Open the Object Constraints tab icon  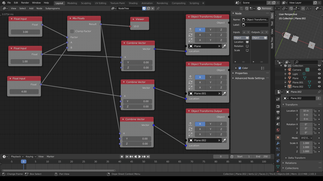[x=278, y=161]
